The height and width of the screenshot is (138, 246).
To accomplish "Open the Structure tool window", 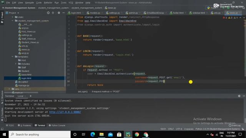I will [2, 97].
